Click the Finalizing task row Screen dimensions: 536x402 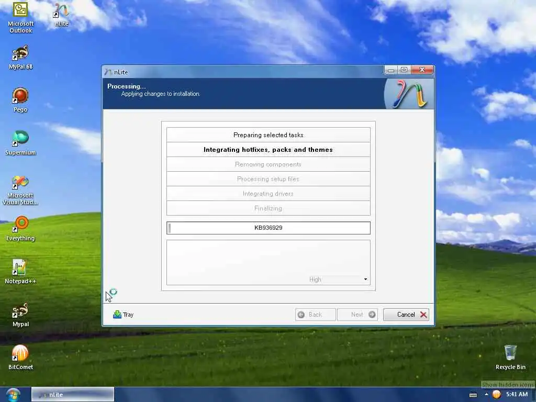(x=269, y=208)
